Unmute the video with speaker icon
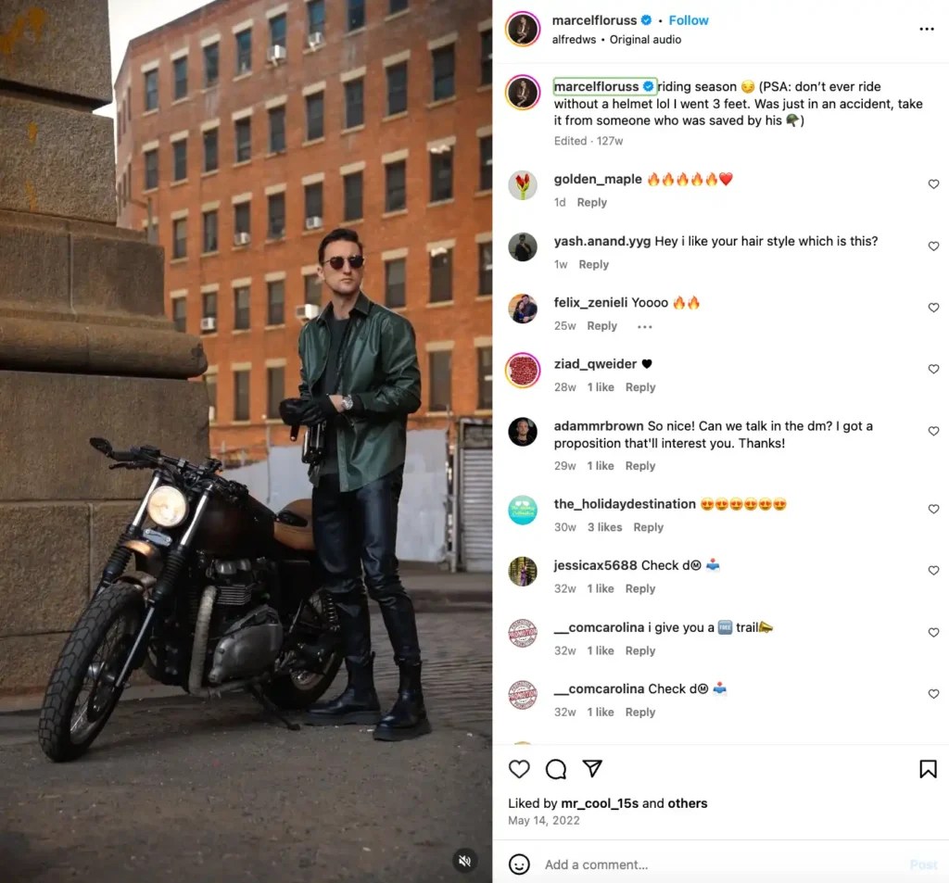Image resolution: width=949 pixels, height=883 pixels. pos(465,861)
